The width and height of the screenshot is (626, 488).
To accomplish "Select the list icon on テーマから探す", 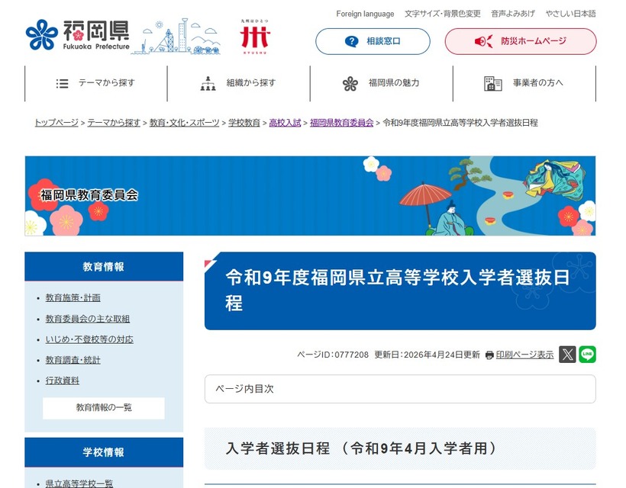I will click(x=62, y=84).
